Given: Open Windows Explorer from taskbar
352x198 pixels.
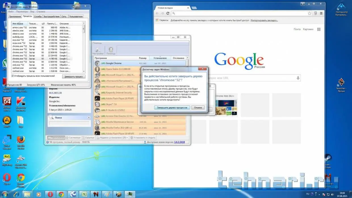Looking at the screenshot, I should tap(27, 194).
